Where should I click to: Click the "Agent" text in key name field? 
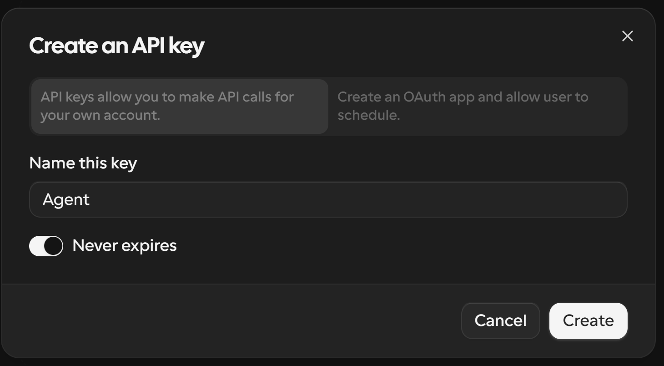point(66,200)
